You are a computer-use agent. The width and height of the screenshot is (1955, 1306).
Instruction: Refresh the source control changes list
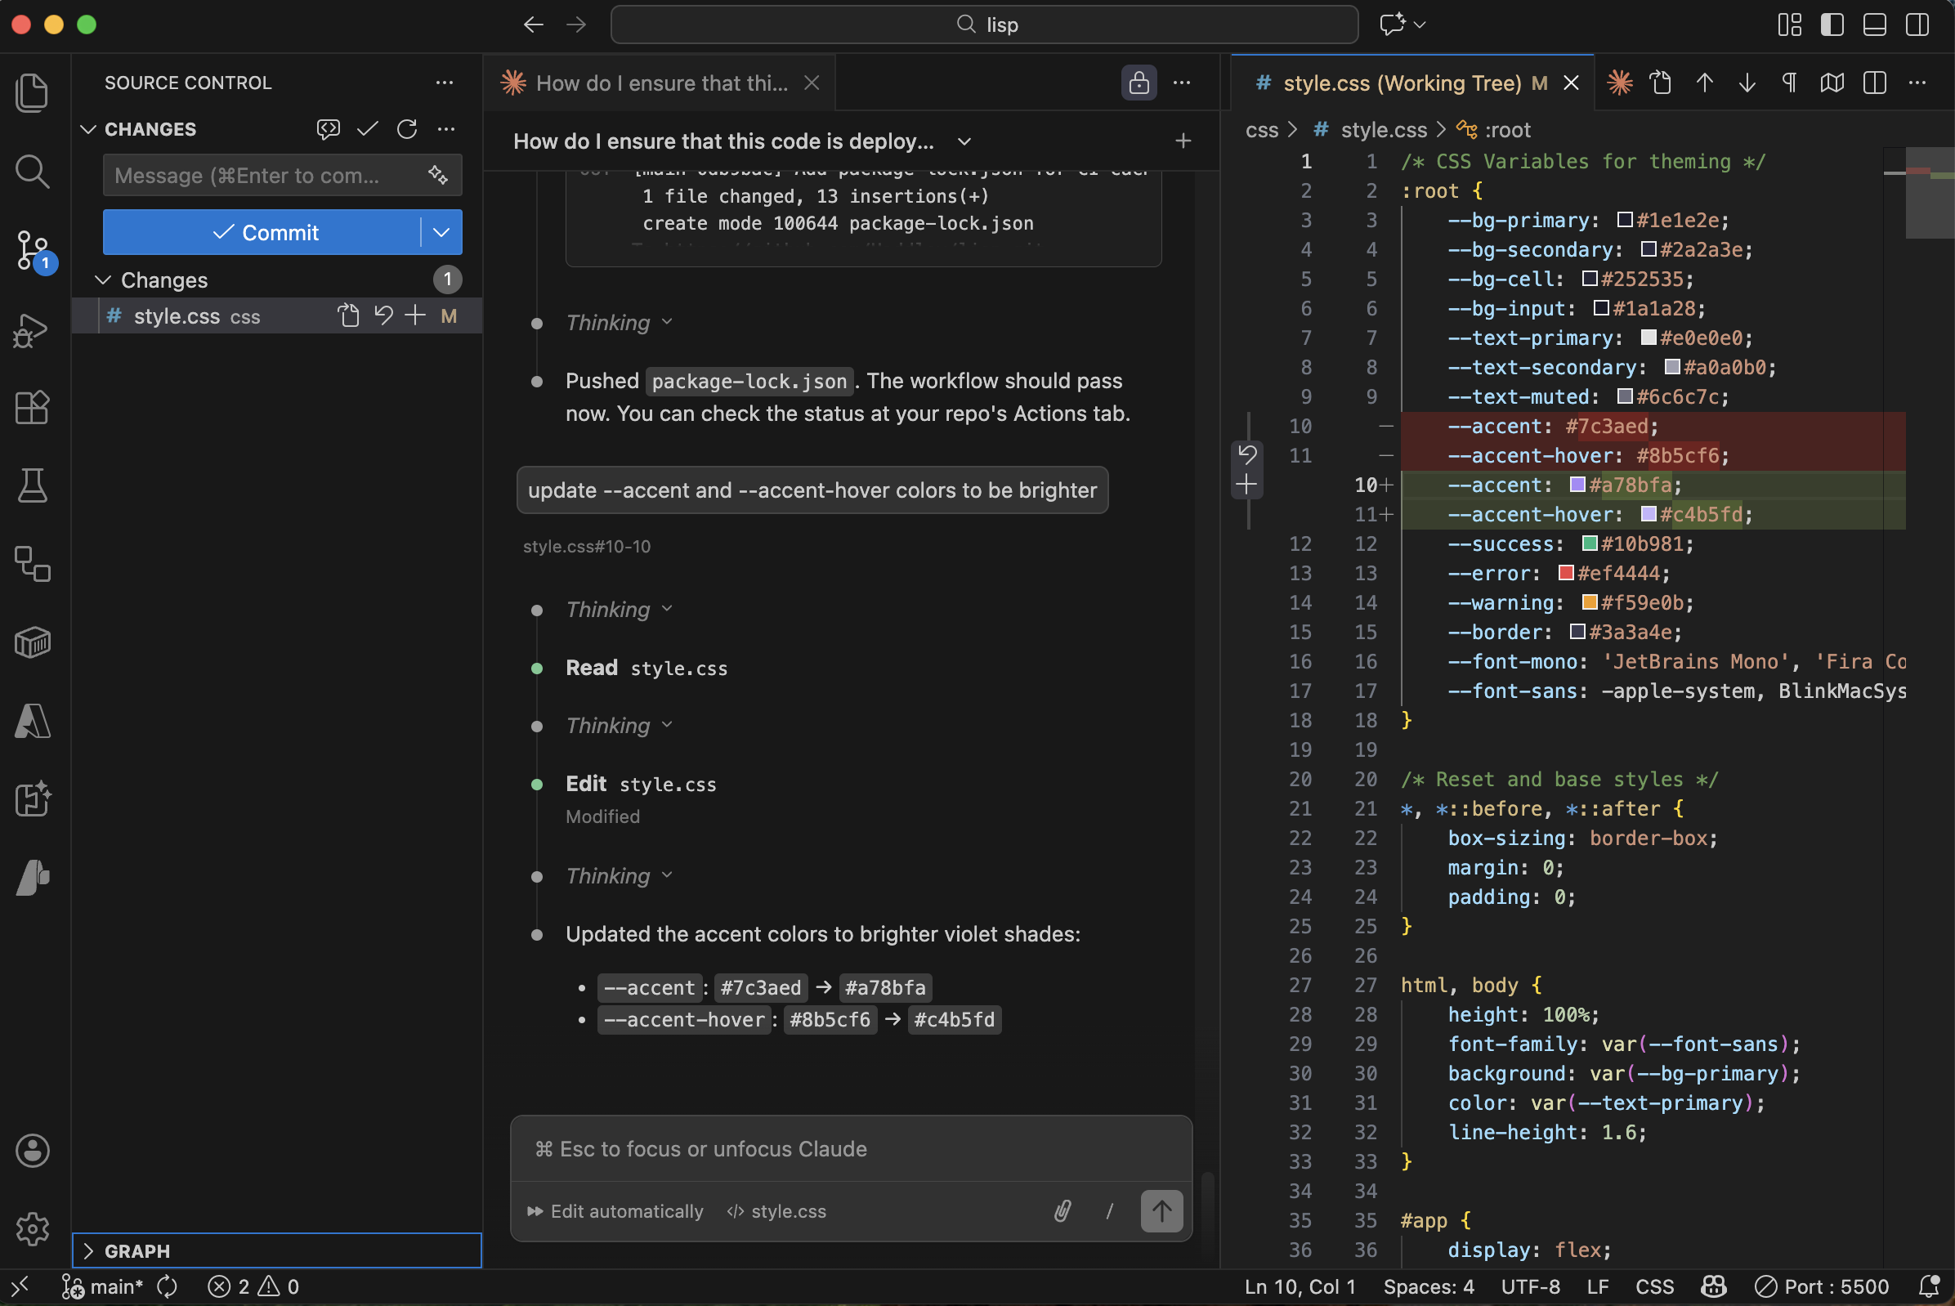click(406, 129)
